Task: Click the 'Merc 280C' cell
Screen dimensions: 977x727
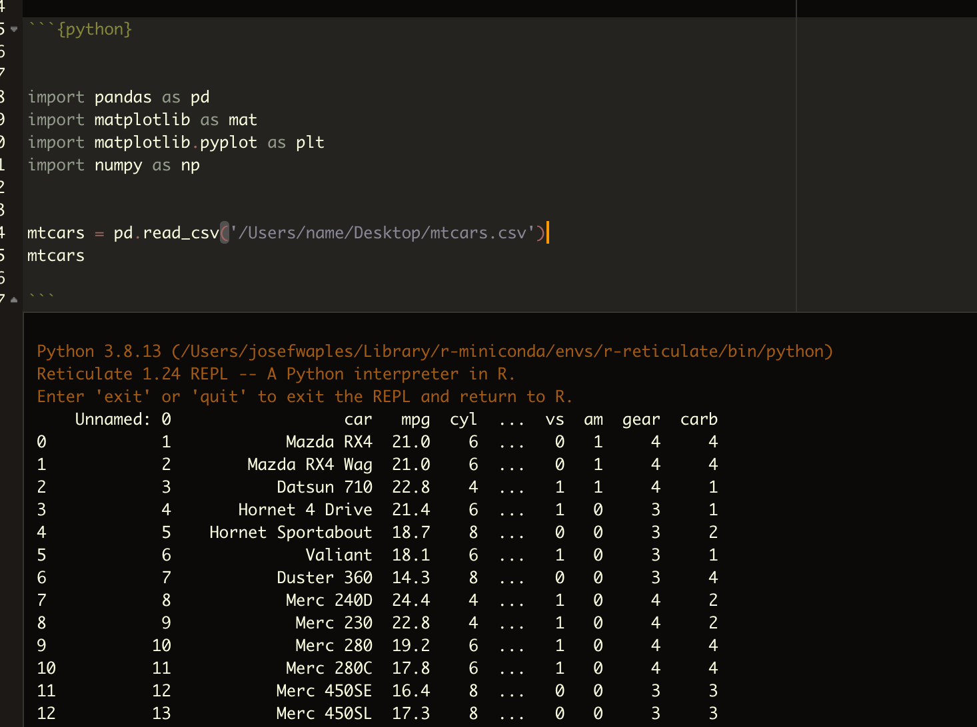Action: coord(329,668)
